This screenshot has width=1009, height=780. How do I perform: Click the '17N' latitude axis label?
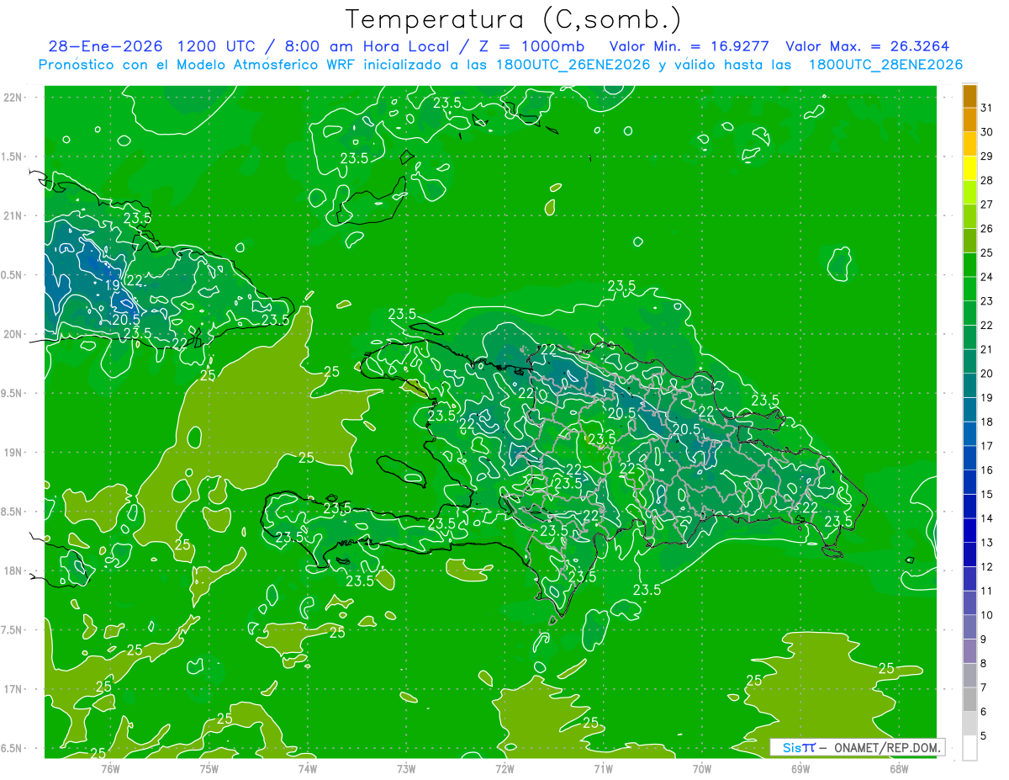click(13, 689)
